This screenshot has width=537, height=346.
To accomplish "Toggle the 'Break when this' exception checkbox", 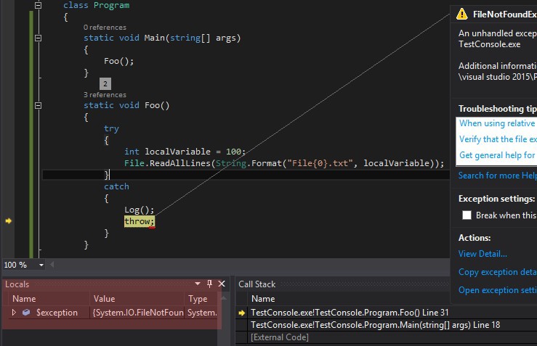I will [x=467, y=215].
